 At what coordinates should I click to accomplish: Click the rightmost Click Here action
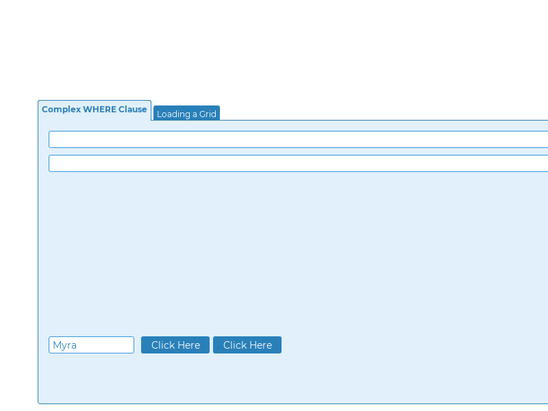click(247, 345)
